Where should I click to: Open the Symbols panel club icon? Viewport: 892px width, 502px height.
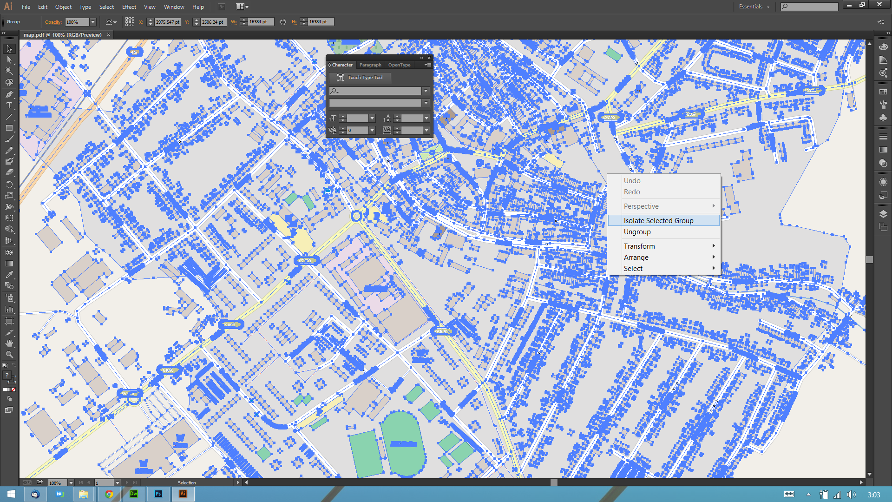pyautogui.click(x=883, y=118)
